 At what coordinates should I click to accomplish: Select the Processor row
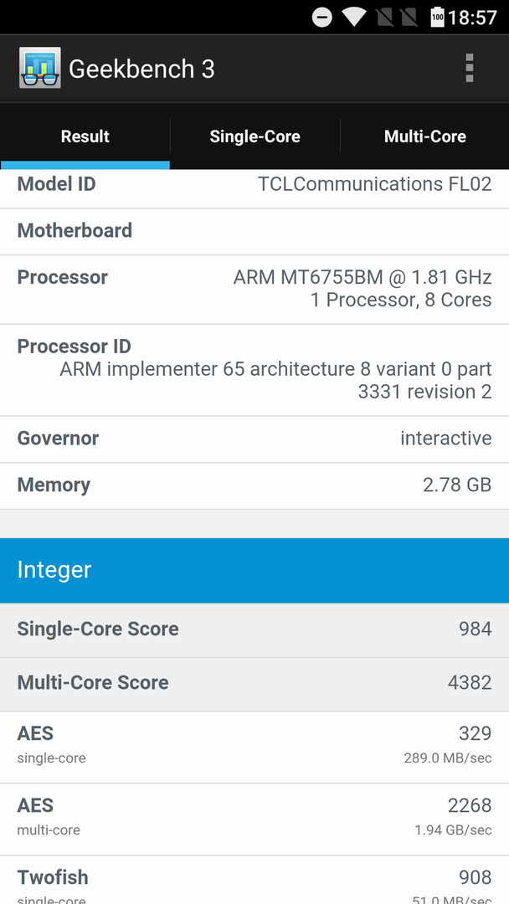tap(254, 290)
